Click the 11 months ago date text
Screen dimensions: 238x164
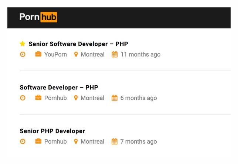click(140, 55)
